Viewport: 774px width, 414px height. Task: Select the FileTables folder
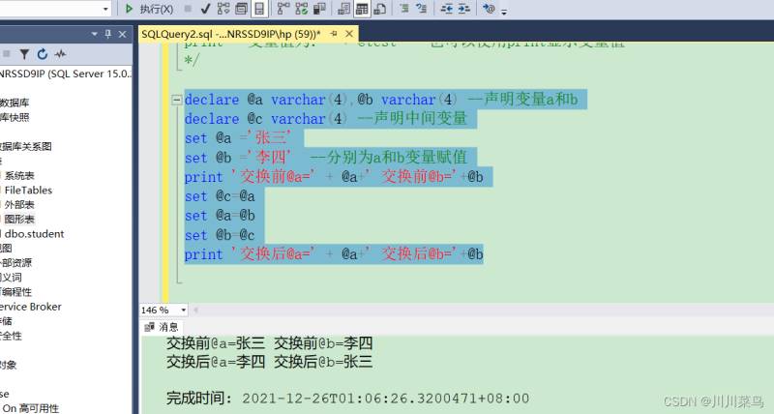point(28,190)
